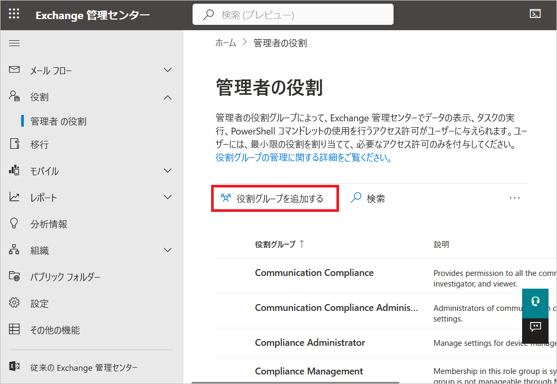Viewport: 557px width, 384px height.
Task: Open Cloud Shell icon in header
Action: coord(535,14)
